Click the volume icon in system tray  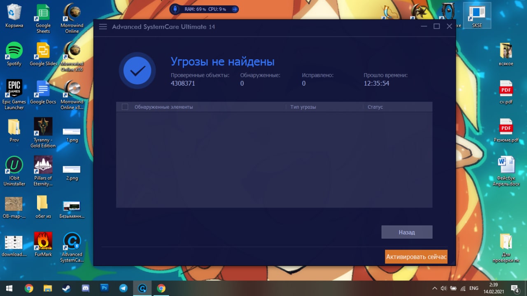click(x=443, y=288)
